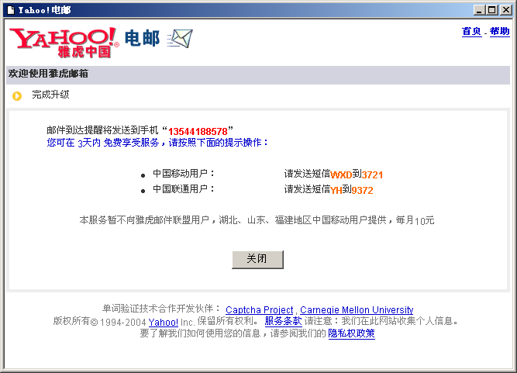Click the 9372 number text
This screenshot has width=517, height=373.
(x=362, y=190)
